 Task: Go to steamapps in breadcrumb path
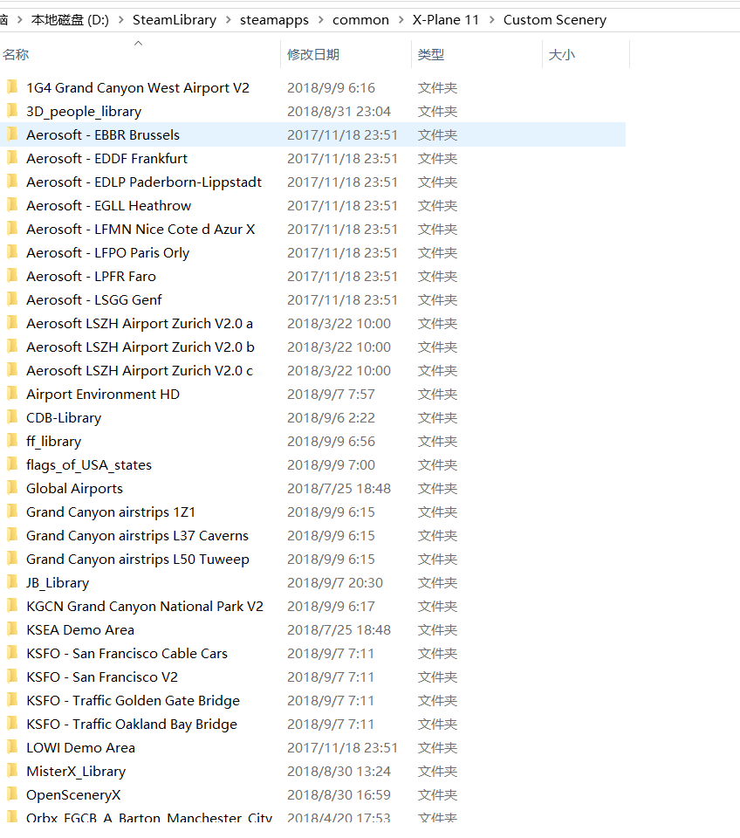(274, 20)
